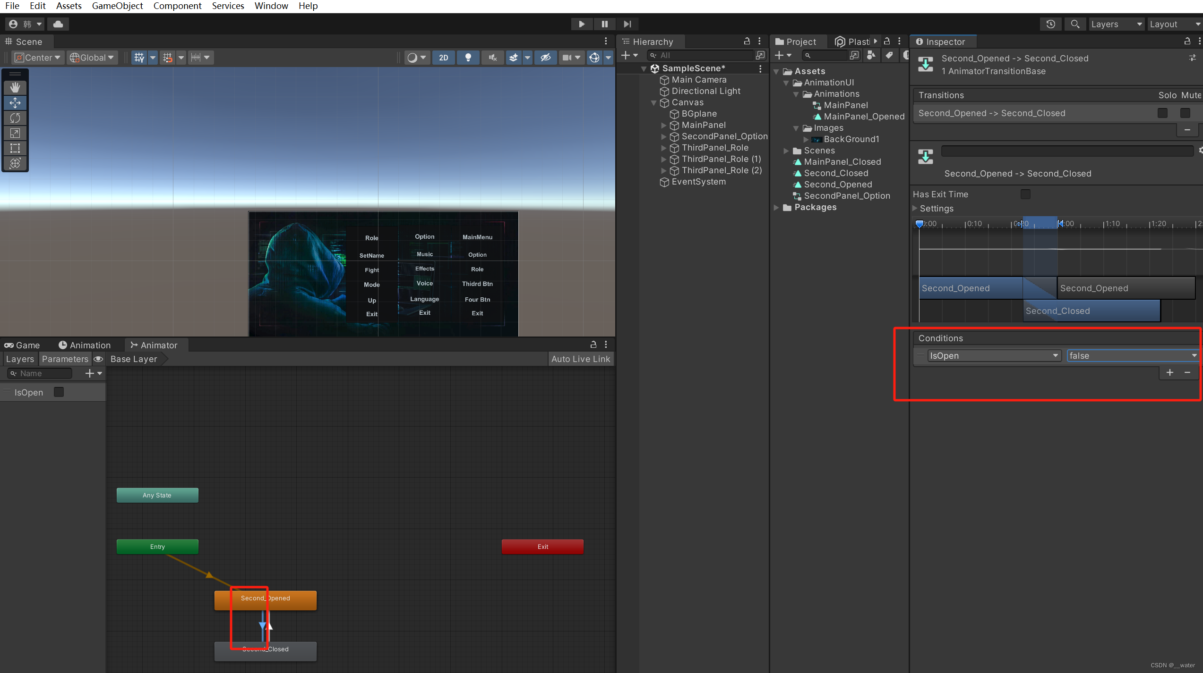The height and width of the screenshot is (673, 1203).
Task: Remove condition with minus button
Action: tap(1187, 372)
